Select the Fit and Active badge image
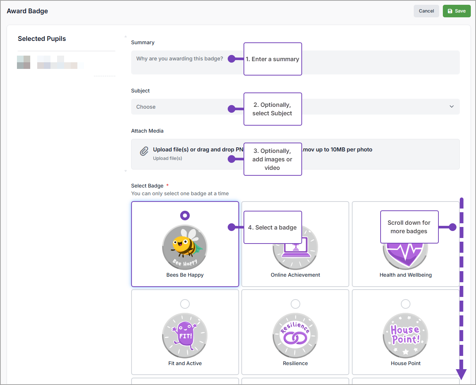This screenshot has width=476, height=385. tap(185, 336)
